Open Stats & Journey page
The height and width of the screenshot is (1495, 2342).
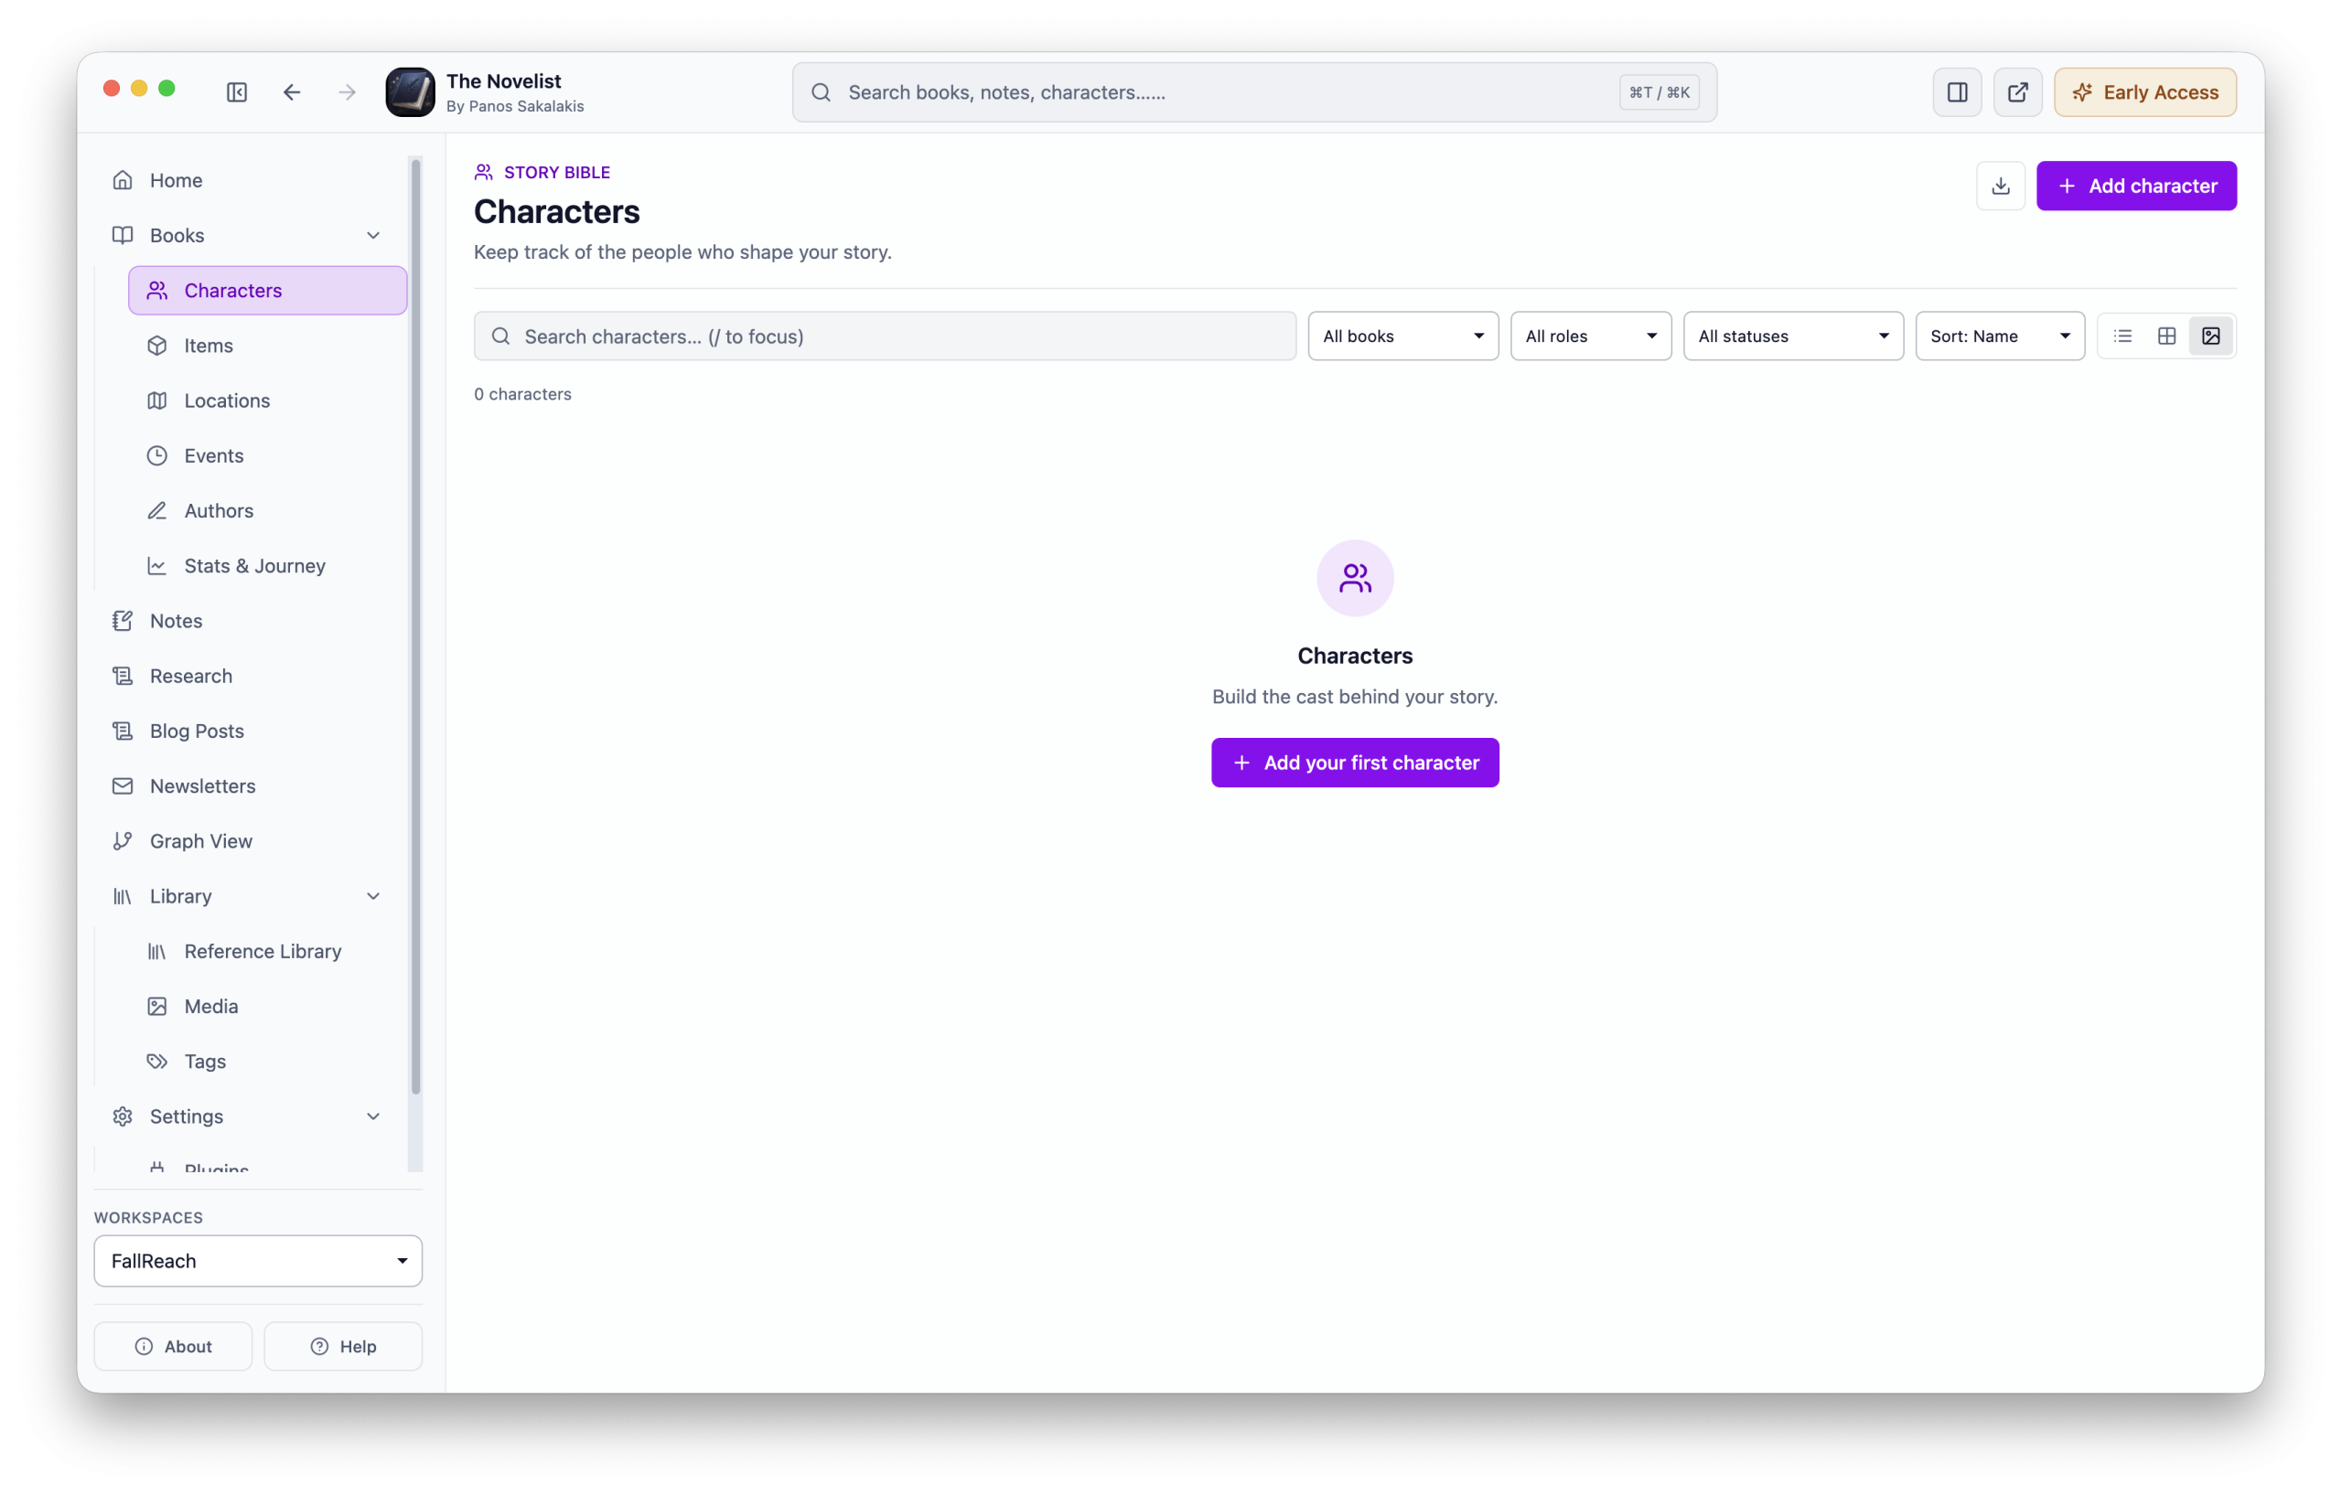267,566
